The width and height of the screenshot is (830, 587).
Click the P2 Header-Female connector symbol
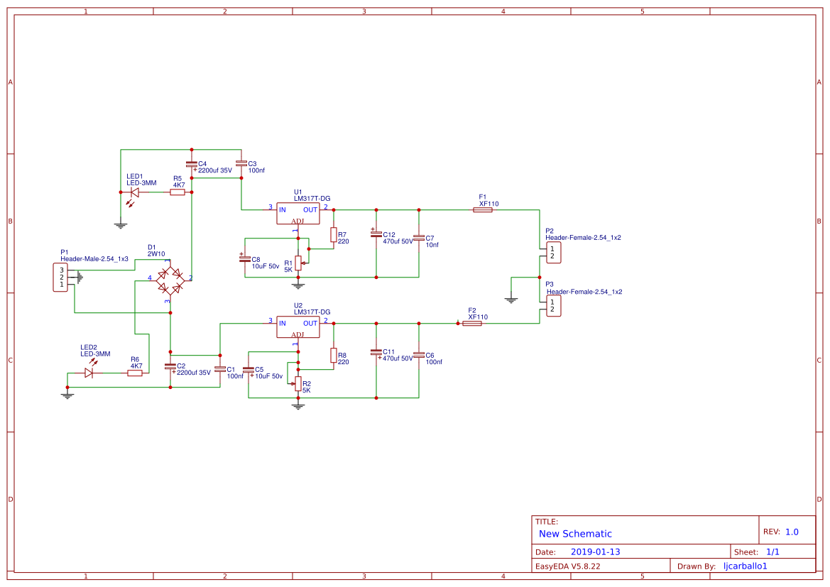[x=552, y=252]
